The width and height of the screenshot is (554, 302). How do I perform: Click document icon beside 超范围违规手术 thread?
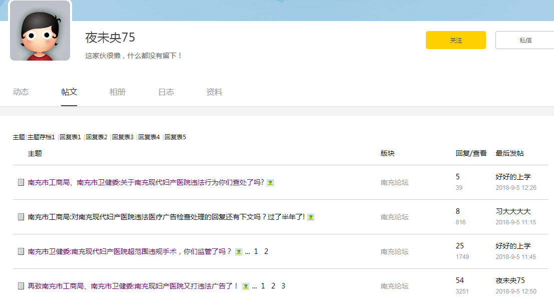coord(21,251)
